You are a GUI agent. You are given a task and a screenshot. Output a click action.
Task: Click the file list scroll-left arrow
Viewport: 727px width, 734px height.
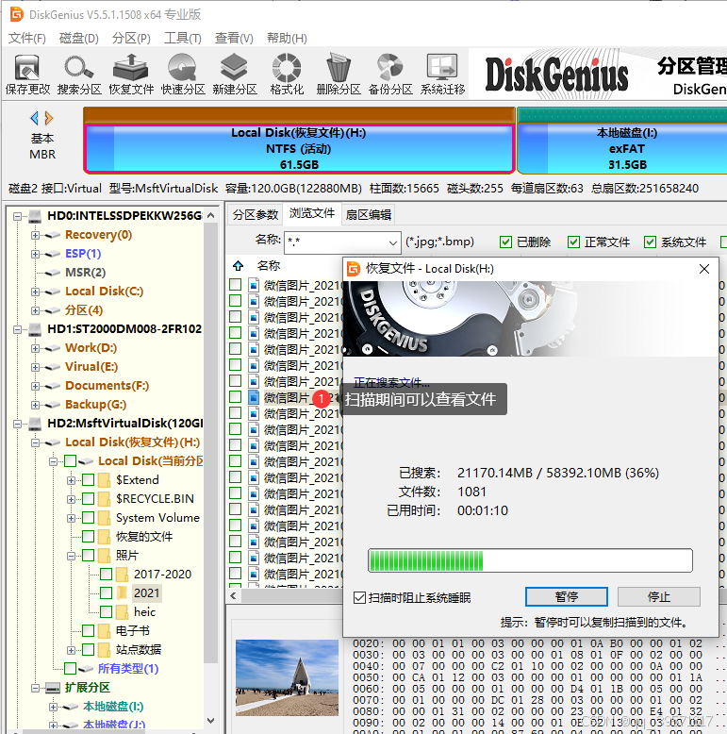click(234, 595)
